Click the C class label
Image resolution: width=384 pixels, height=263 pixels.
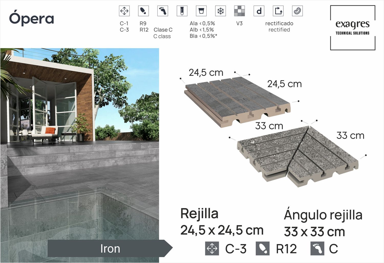(162, 36)
